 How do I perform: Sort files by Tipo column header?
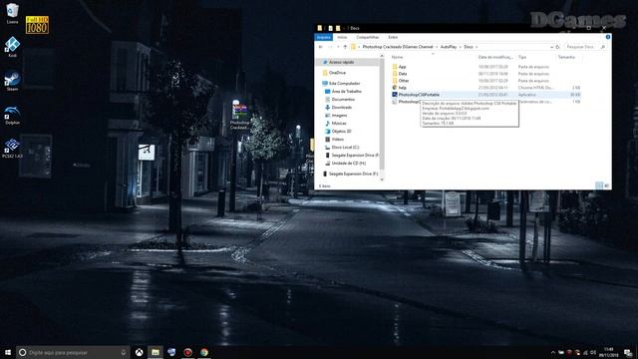coord(522,57)
